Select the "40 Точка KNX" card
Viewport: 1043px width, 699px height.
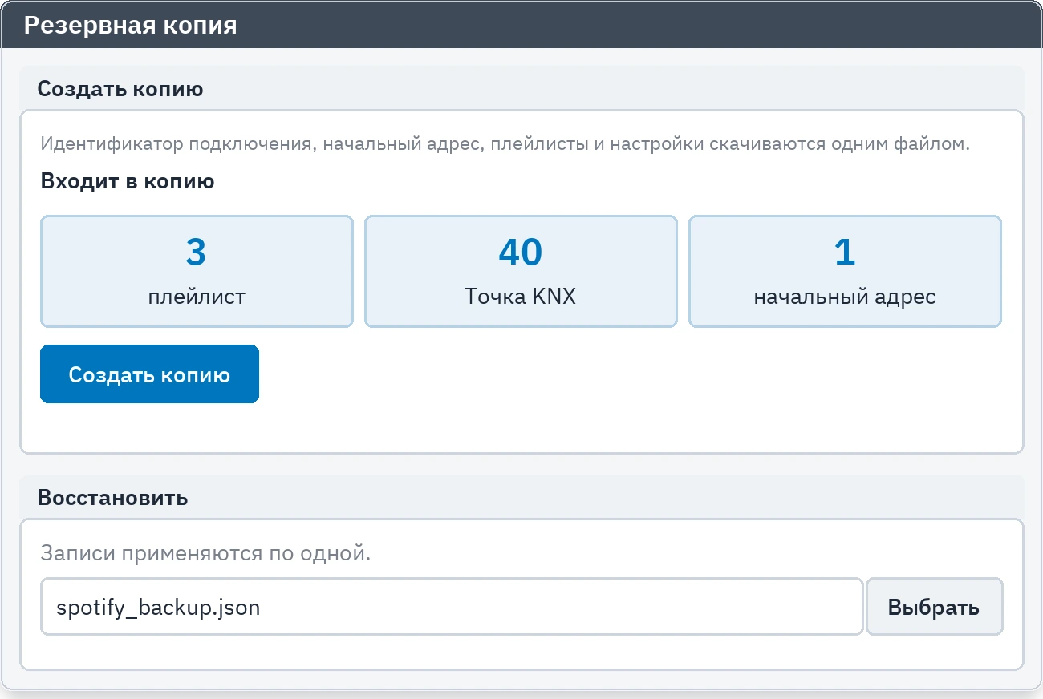[x=521, y=271]
